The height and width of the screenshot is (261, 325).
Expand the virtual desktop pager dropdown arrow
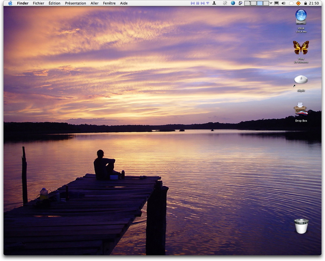click(x=271, y=3)
